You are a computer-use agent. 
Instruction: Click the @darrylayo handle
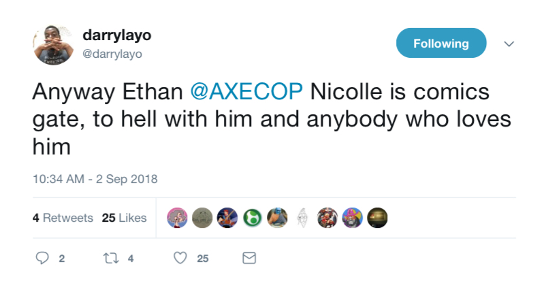(112, 54)
